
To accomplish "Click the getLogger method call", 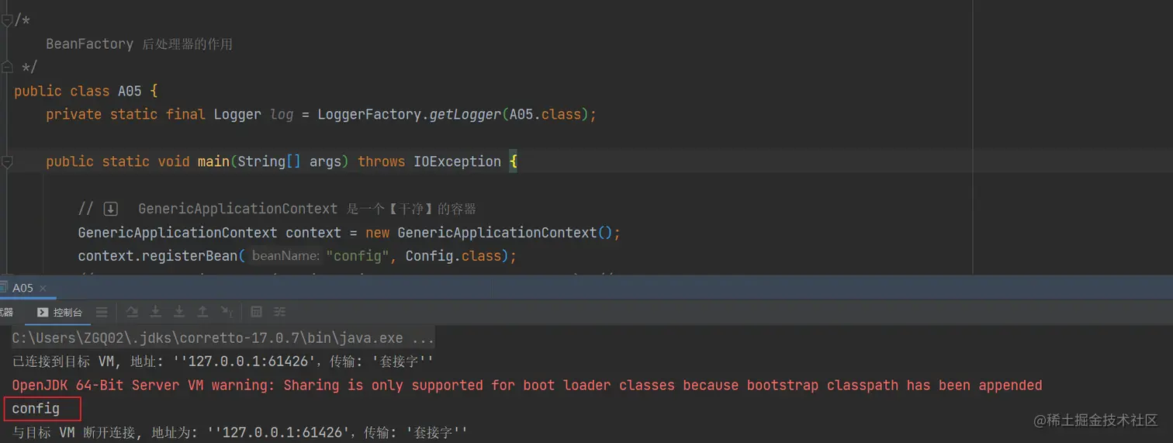I will coord(464,114).
